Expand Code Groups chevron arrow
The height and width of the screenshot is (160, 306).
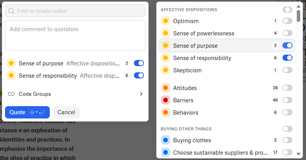point(141,94)
